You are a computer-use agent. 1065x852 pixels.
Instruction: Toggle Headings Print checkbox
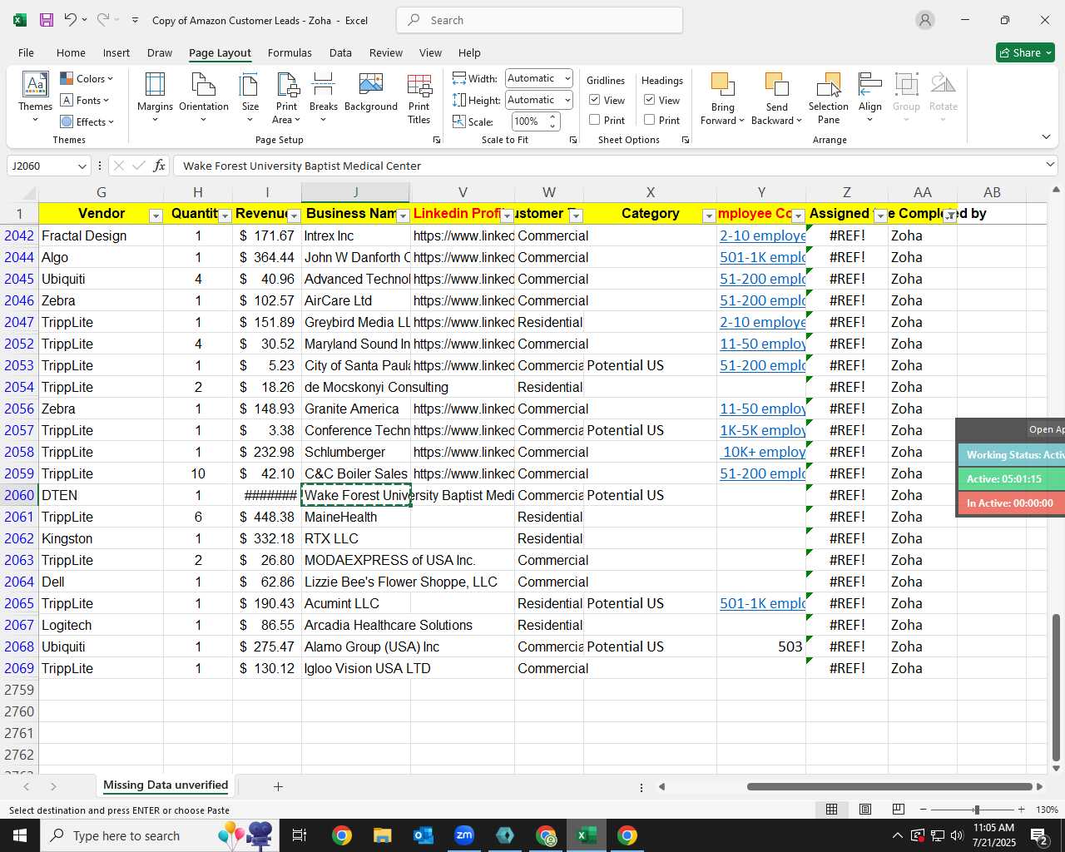tap(649, 120)
